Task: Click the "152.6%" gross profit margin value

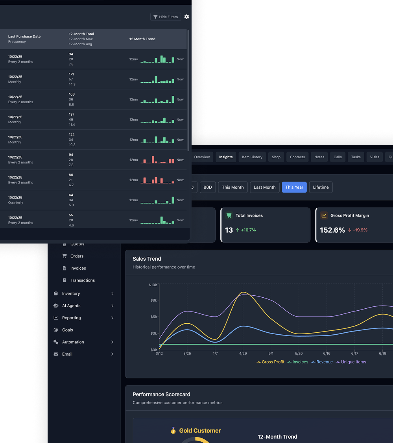Action: click(x=332, y=230)
